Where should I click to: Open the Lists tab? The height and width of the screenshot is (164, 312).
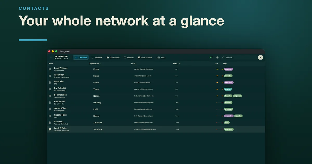(161, 58)
